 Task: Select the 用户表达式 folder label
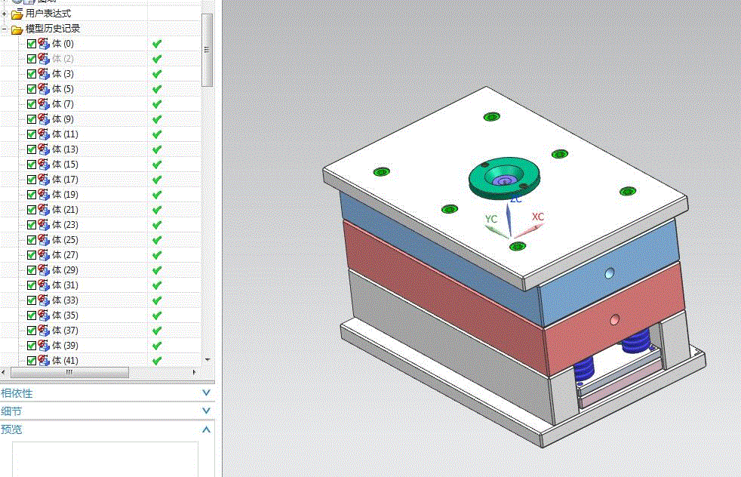[48, 14]
